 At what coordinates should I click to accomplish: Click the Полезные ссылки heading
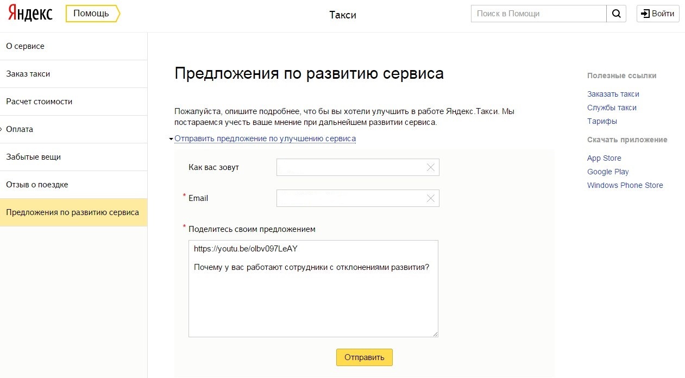pyautogui.click(x=621, y=75)
